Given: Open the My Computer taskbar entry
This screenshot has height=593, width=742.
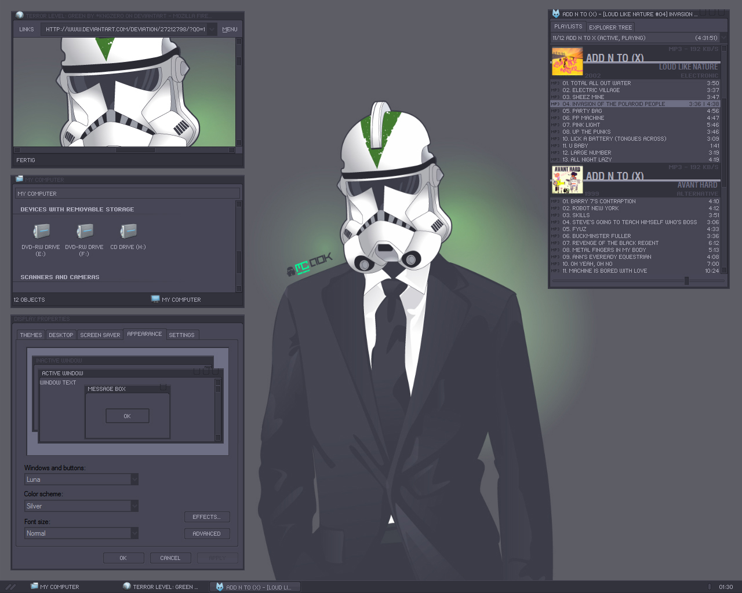Looking at the screenshot, I should click(x=55, y=587).
